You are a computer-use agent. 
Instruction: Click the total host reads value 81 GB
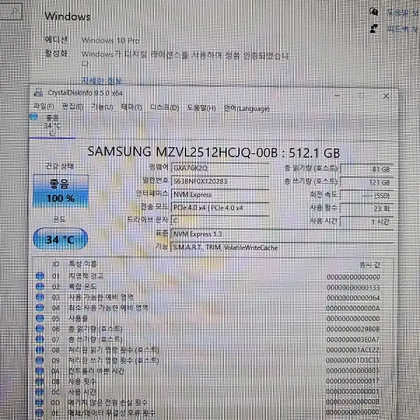pos(366,169)
